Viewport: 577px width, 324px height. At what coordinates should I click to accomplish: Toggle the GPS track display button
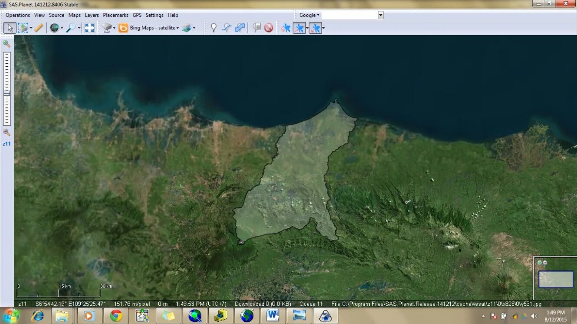pyautogui.click(x=299, y=28)
